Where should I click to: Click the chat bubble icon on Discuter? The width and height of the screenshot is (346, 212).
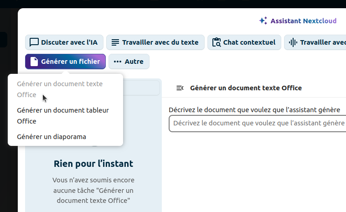34,42
